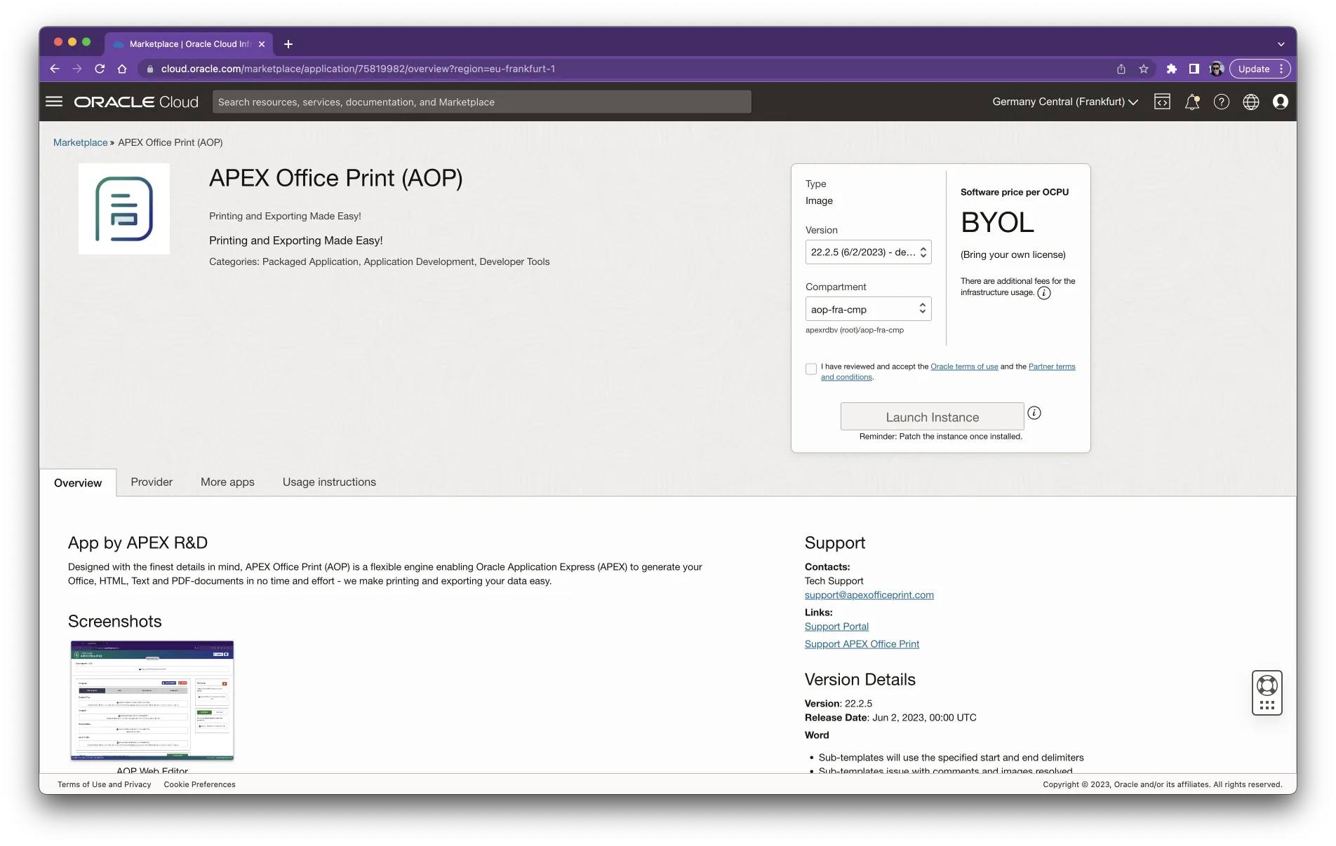The image size is (1336, 846).
Task: Bookmark page with the star icon
Action: pos(1144,69)
